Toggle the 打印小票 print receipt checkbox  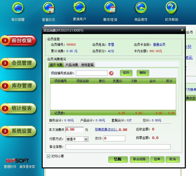pyautogui.click(x=48, y=156)
